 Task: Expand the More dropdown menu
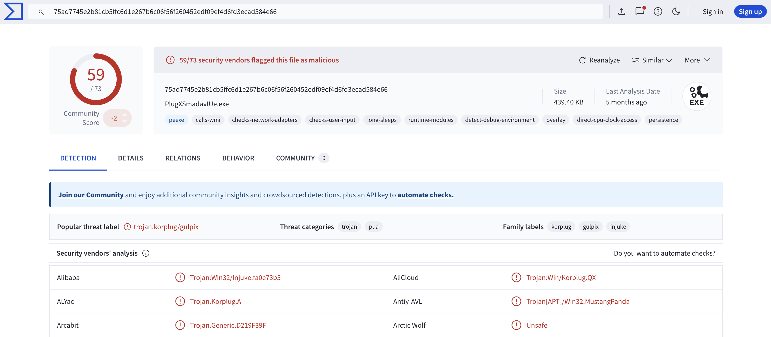click(697, 60)
